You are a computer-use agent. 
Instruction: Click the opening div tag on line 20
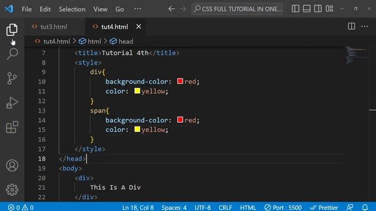pos(84,178)
